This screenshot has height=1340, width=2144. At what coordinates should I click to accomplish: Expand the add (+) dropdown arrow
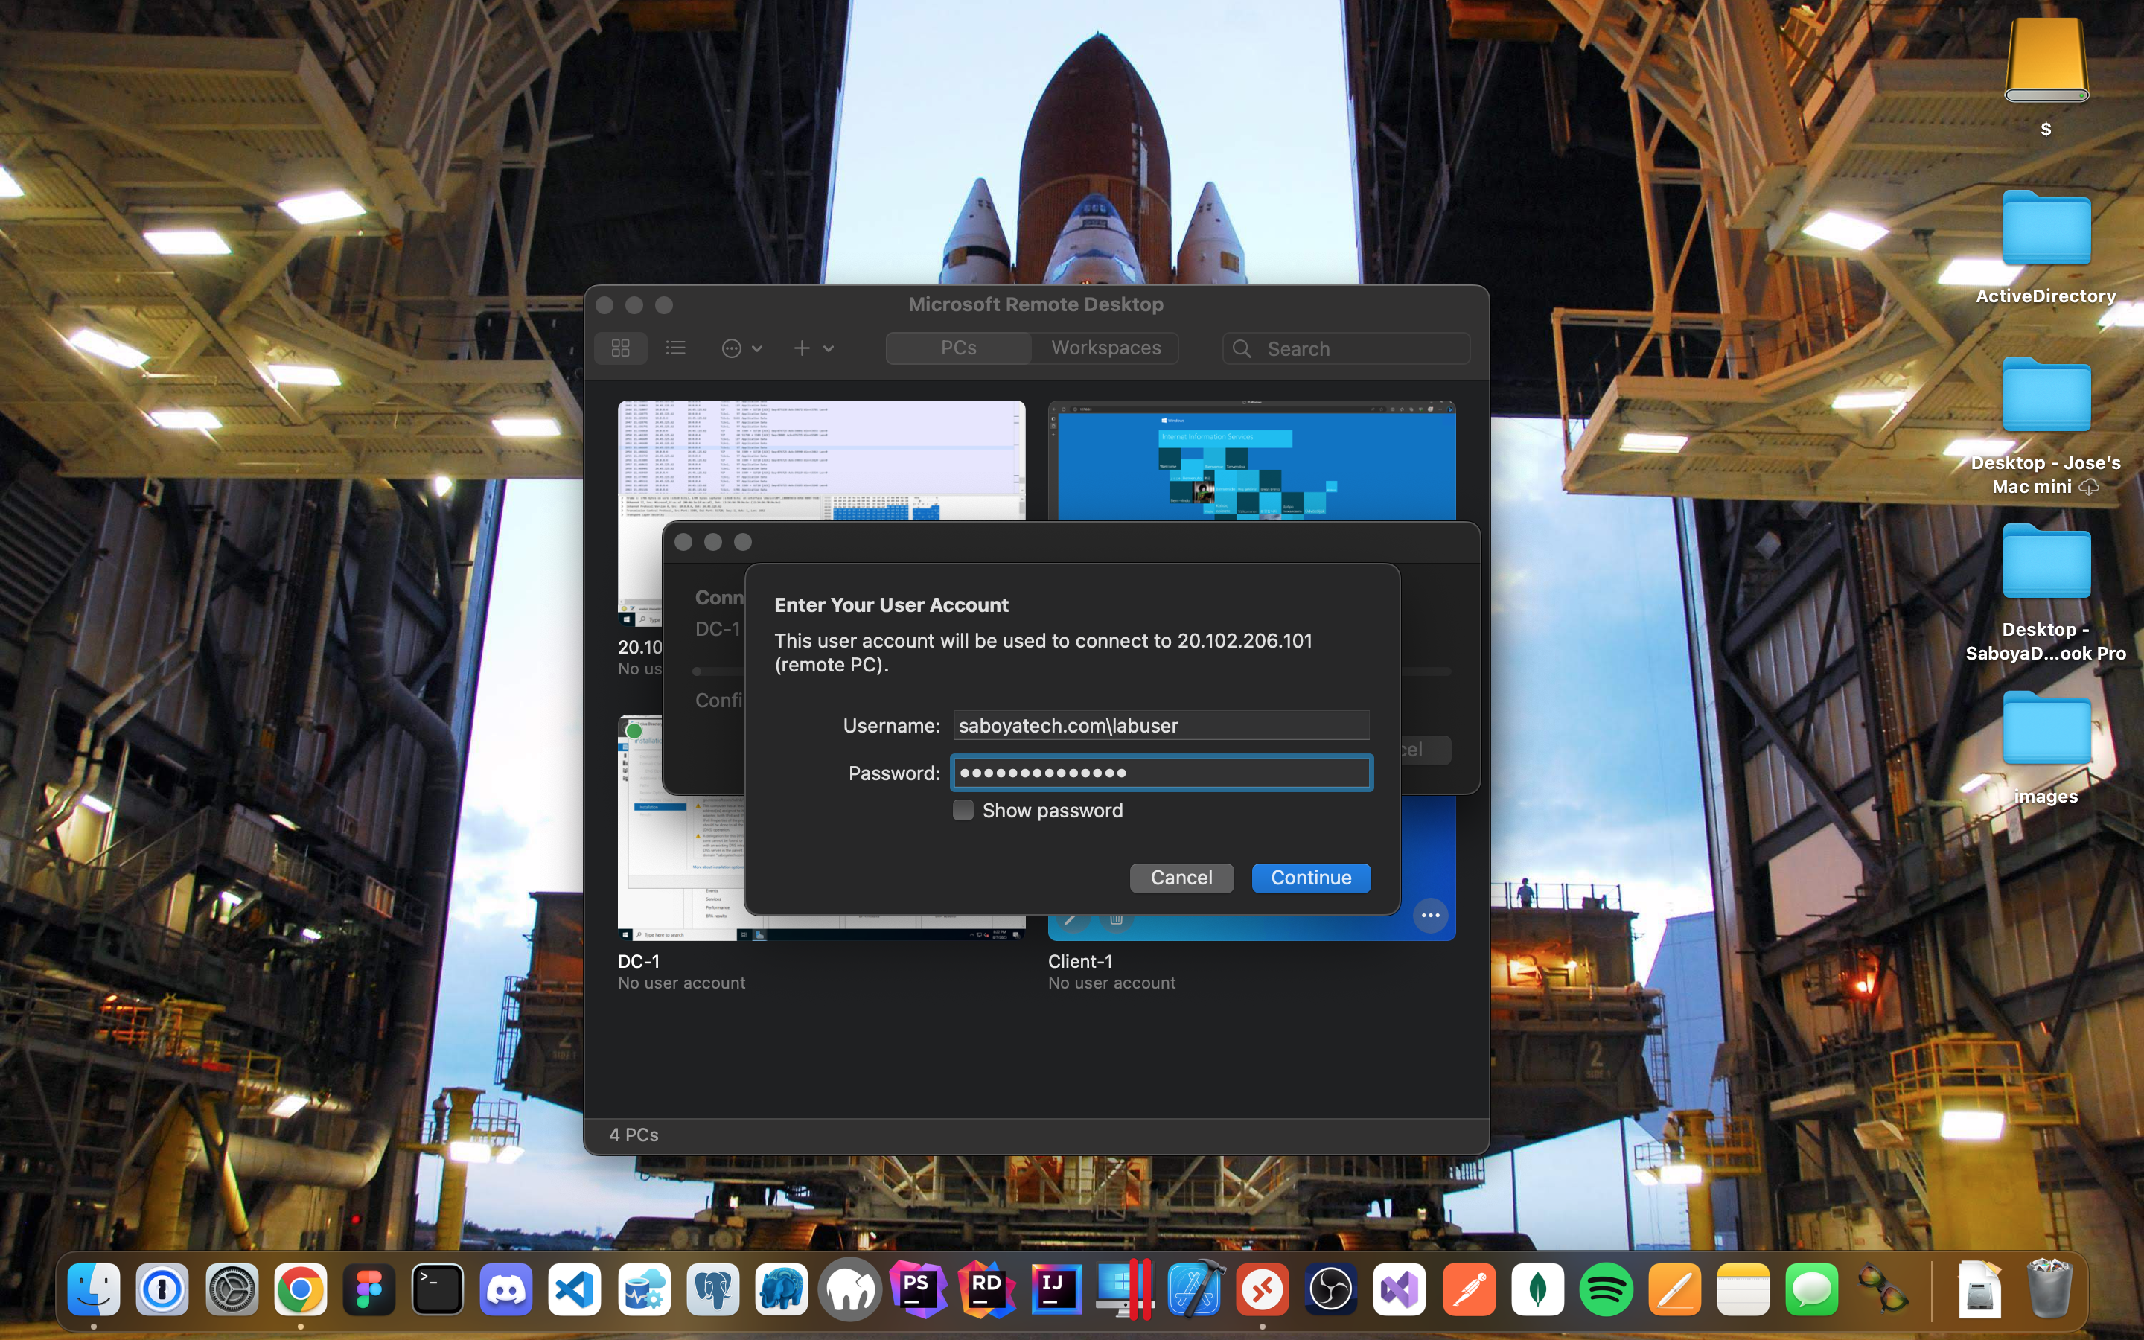[x=829, y=349]
